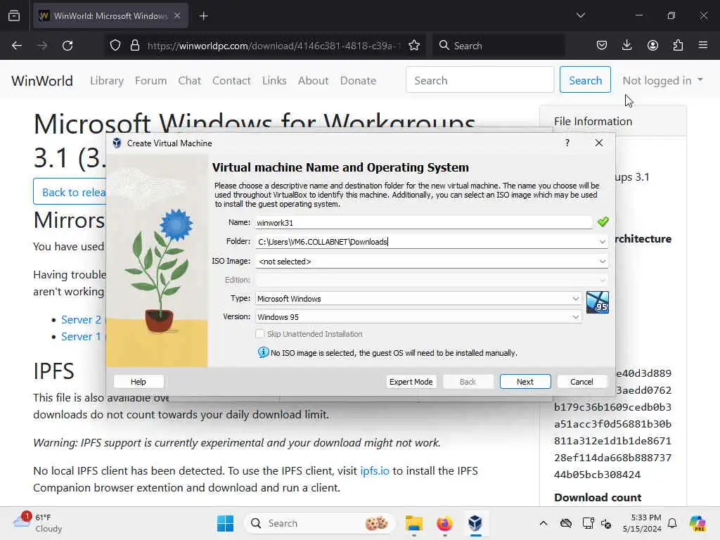
Task: Open the Windows Start menu
Action: 225,523
